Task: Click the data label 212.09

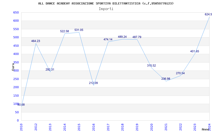Action: pos(94,83)
